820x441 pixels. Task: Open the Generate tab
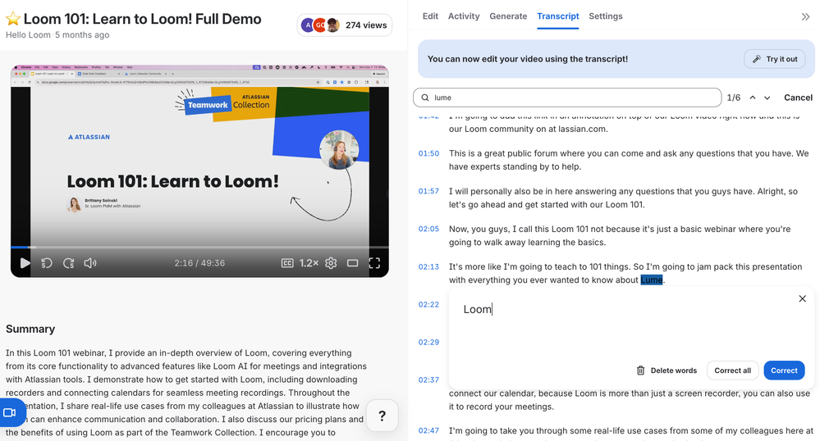click(508, 16)
